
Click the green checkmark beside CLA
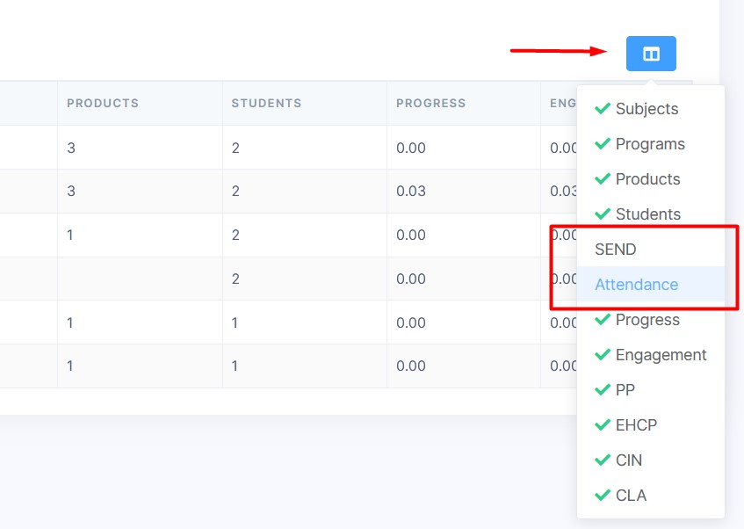603,496
